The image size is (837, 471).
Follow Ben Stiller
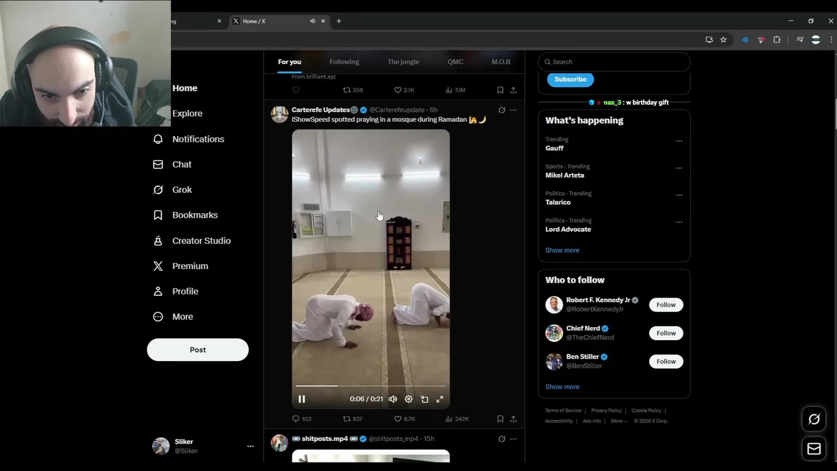click(x=666, y=361)
